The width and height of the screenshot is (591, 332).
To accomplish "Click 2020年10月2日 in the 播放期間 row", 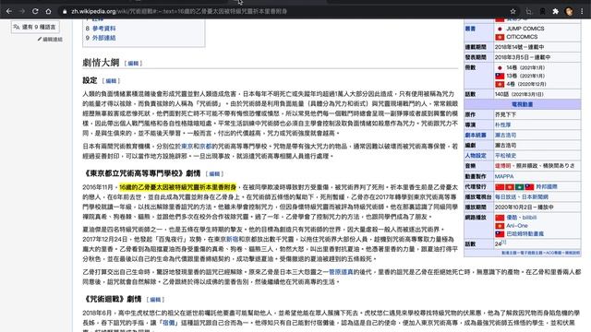I will pyautogui.click(x=514, y=207).
